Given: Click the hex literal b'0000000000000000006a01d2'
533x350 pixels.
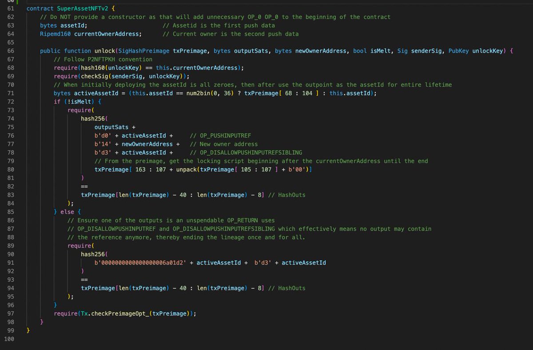Looking at the screenshot, I should pos(140,263).
